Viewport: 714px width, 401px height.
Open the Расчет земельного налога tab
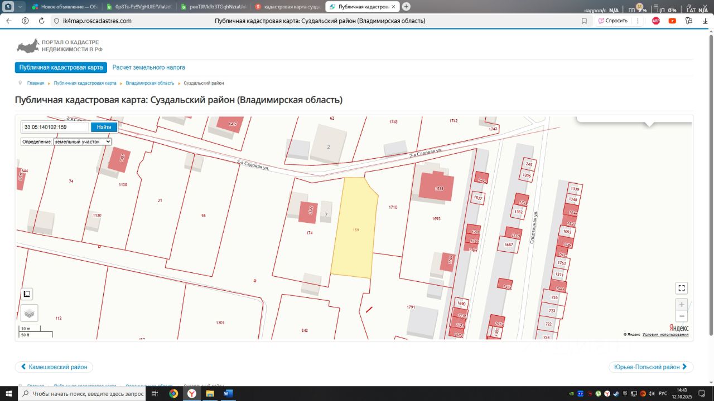149,67
